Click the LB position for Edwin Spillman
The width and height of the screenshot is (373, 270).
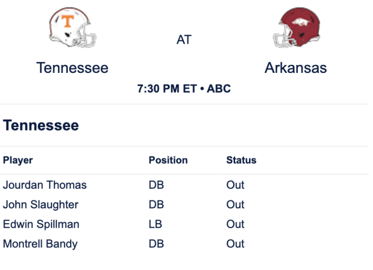click(155, 224)
